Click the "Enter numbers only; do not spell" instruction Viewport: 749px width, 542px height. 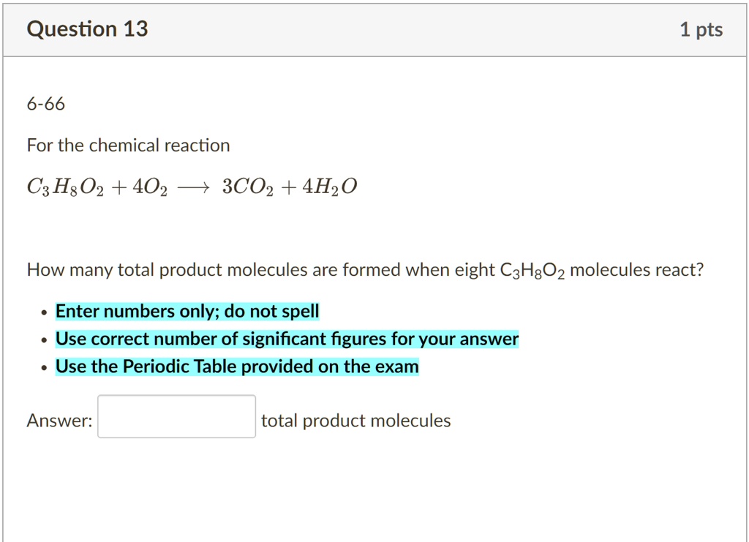click(187, 312)
